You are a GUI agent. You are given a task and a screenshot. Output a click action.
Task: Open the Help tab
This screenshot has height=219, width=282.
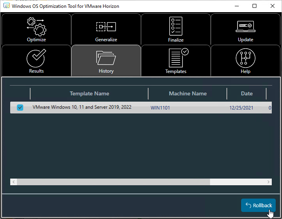245,61
